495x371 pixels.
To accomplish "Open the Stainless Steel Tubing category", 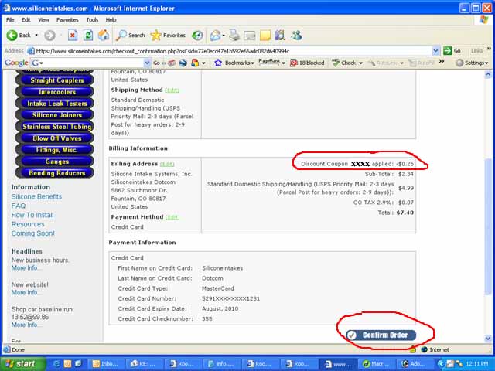I will (55, 127).
